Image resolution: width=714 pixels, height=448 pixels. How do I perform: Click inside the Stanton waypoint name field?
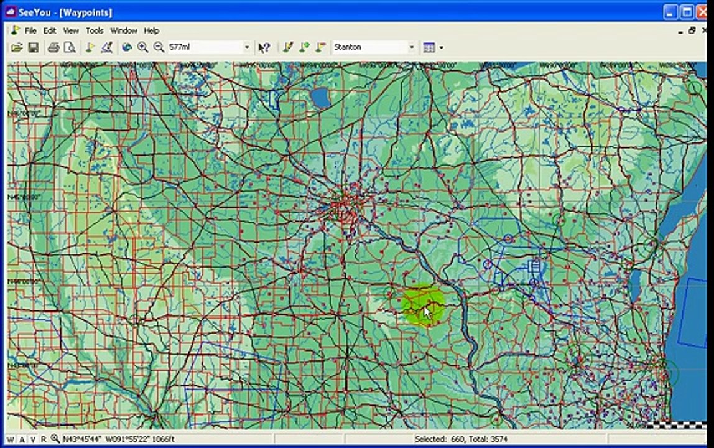coord(369,47)
